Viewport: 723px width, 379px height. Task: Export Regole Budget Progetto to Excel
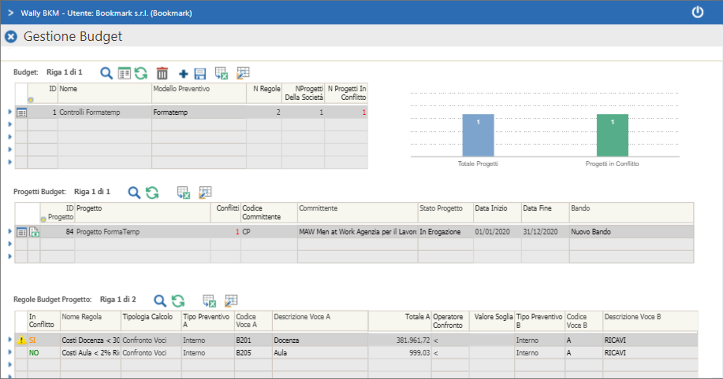[209, 301]
